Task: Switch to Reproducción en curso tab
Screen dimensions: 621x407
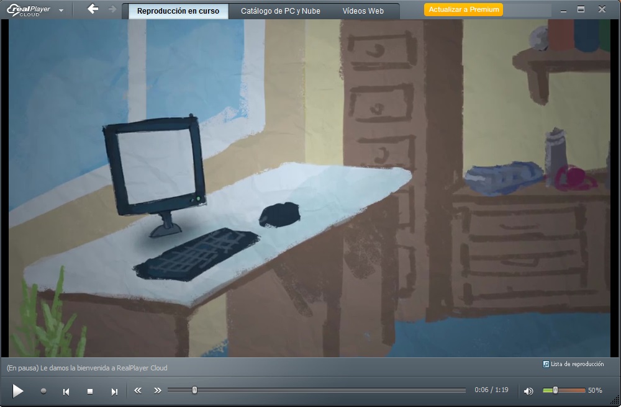Action: (x=178, y=11)
